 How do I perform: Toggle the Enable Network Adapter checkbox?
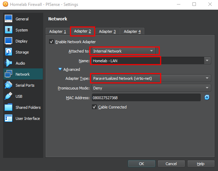click(x=52, y=42)
